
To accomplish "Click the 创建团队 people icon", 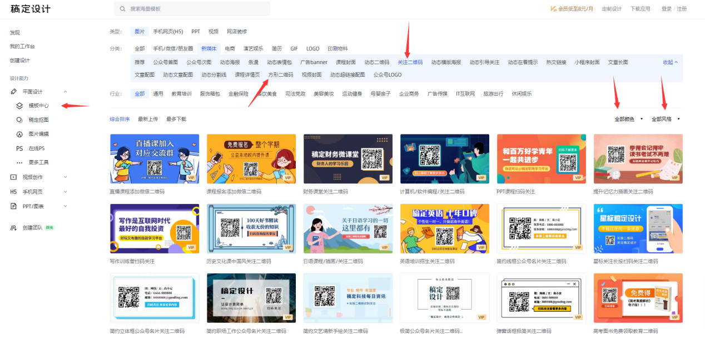I will point(14,228).
